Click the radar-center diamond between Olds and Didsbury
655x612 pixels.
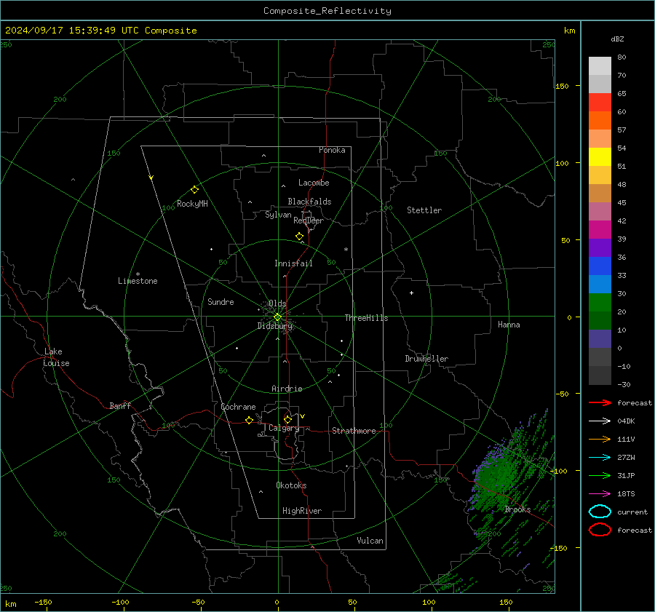point(277,317)
